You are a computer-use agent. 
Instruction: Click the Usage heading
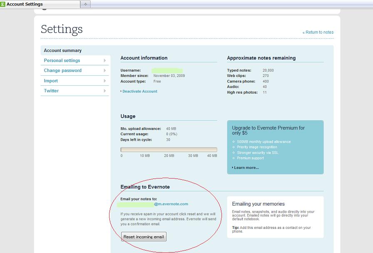pos(128,116)
